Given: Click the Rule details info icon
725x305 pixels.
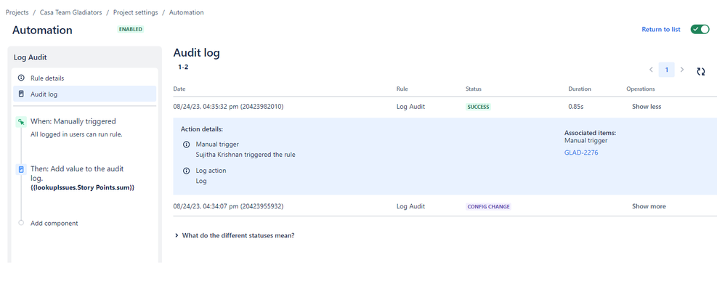Looking at the screenshot, I should pyautogui.click(x=21, y=78).
